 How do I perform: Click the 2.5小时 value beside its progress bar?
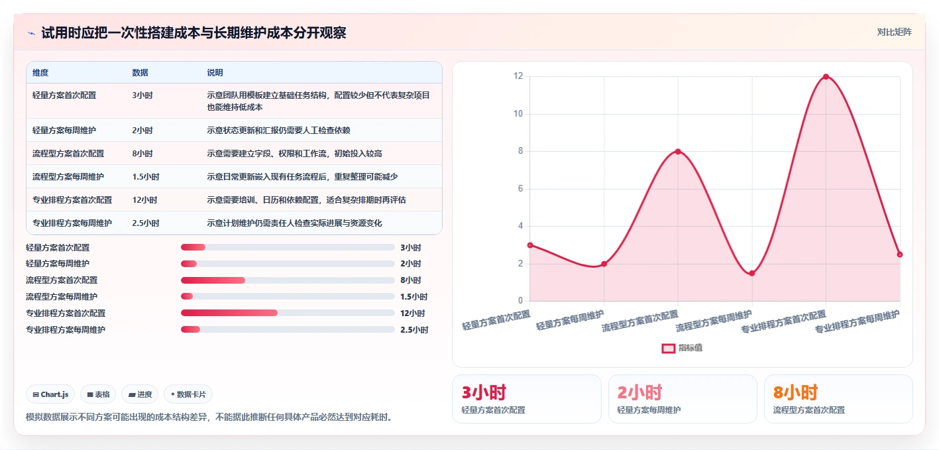coord(414,329)
